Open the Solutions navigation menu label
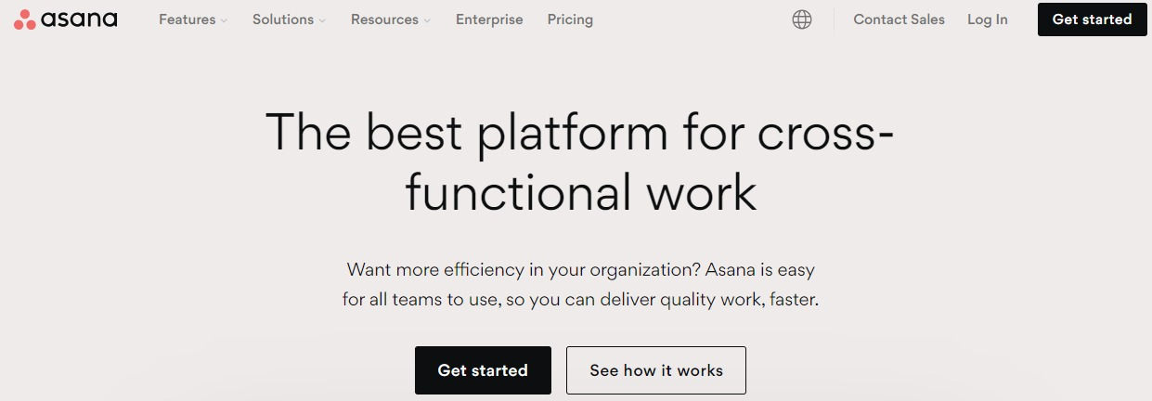1152x401 pixels. pyautogui.click(x=282, y=19)
